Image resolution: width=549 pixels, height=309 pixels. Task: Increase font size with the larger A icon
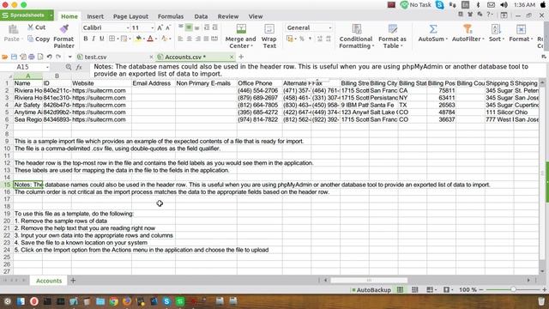(160, 27)
